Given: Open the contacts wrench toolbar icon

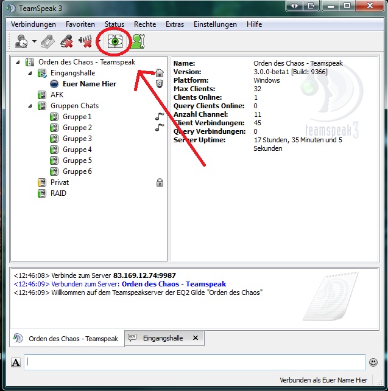Looking at the screenshot, I should point(138,41).
